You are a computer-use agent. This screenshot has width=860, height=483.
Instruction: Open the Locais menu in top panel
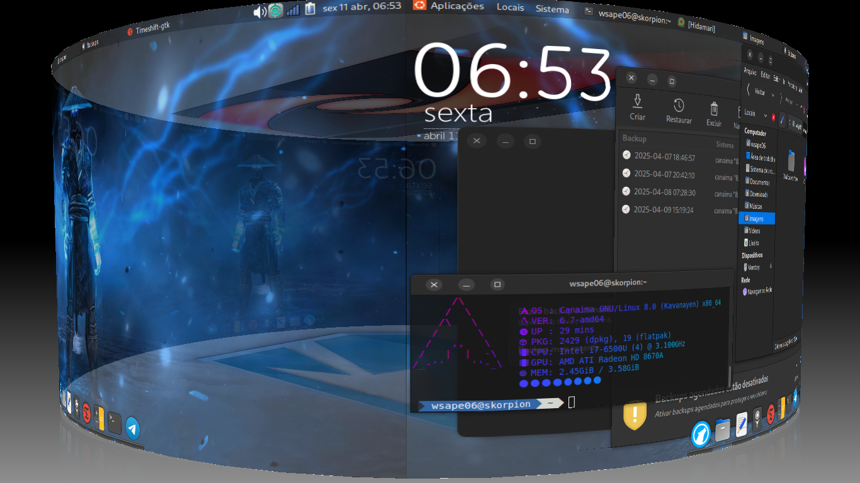coord(510,7)
